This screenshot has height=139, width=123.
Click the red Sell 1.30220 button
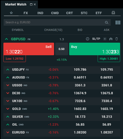(29, 49)
